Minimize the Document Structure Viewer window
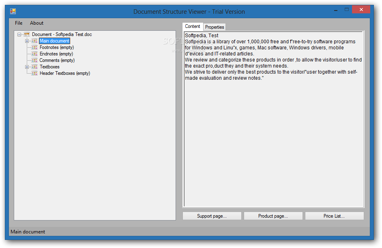382x248 pixels. coord(336,10)
